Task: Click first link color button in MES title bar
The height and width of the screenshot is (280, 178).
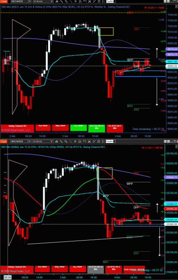Action: pos(165,1)
